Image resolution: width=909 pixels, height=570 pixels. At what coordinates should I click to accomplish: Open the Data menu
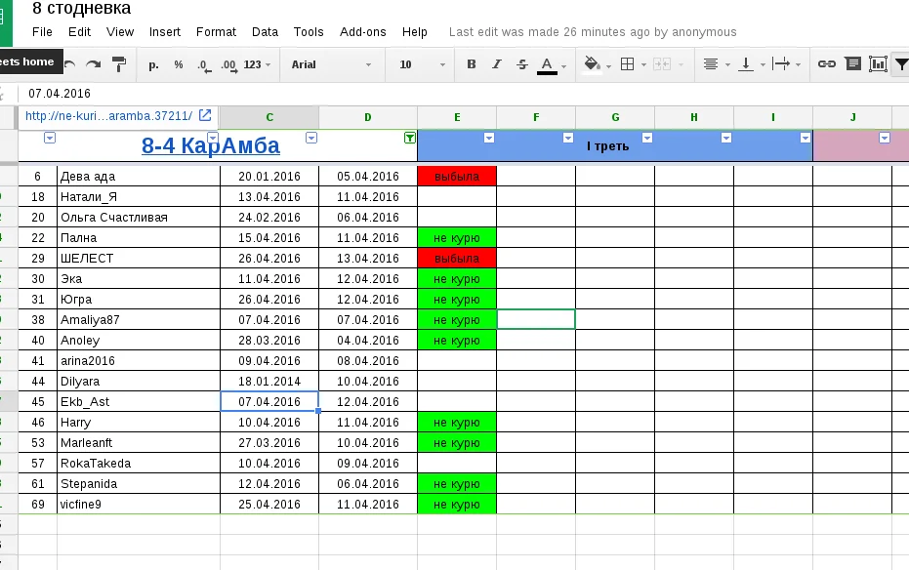pyautogui.click(x=265, y=31)
